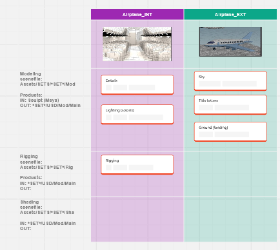Click the empty Rigging cell under Airplane_EXT

pyautogui.click(x=230, y=174)
